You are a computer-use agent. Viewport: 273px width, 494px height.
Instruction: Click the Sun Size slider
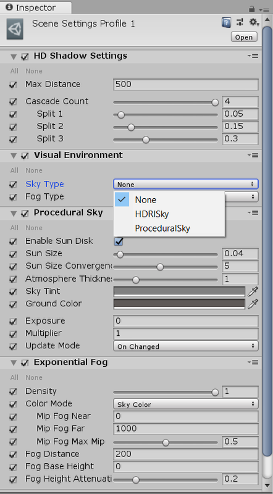point(166,254)
